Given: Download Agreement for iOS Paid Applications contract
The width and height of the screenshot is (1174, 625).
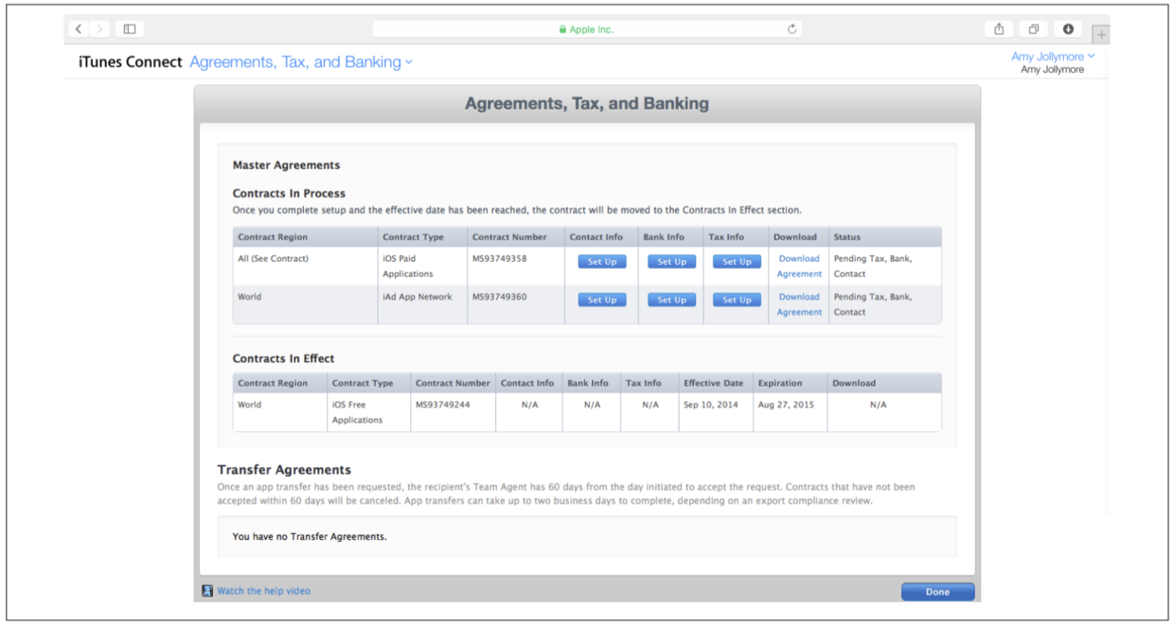Looking at the screenshot, I should coord(799,266).
